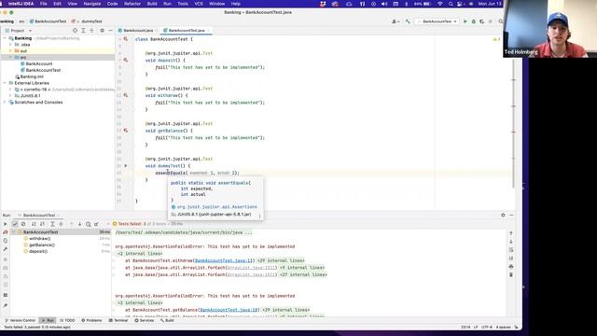Click the green Run button in main toolbar
The width and height of the screenshot is (597, 336).
(465, 21)
